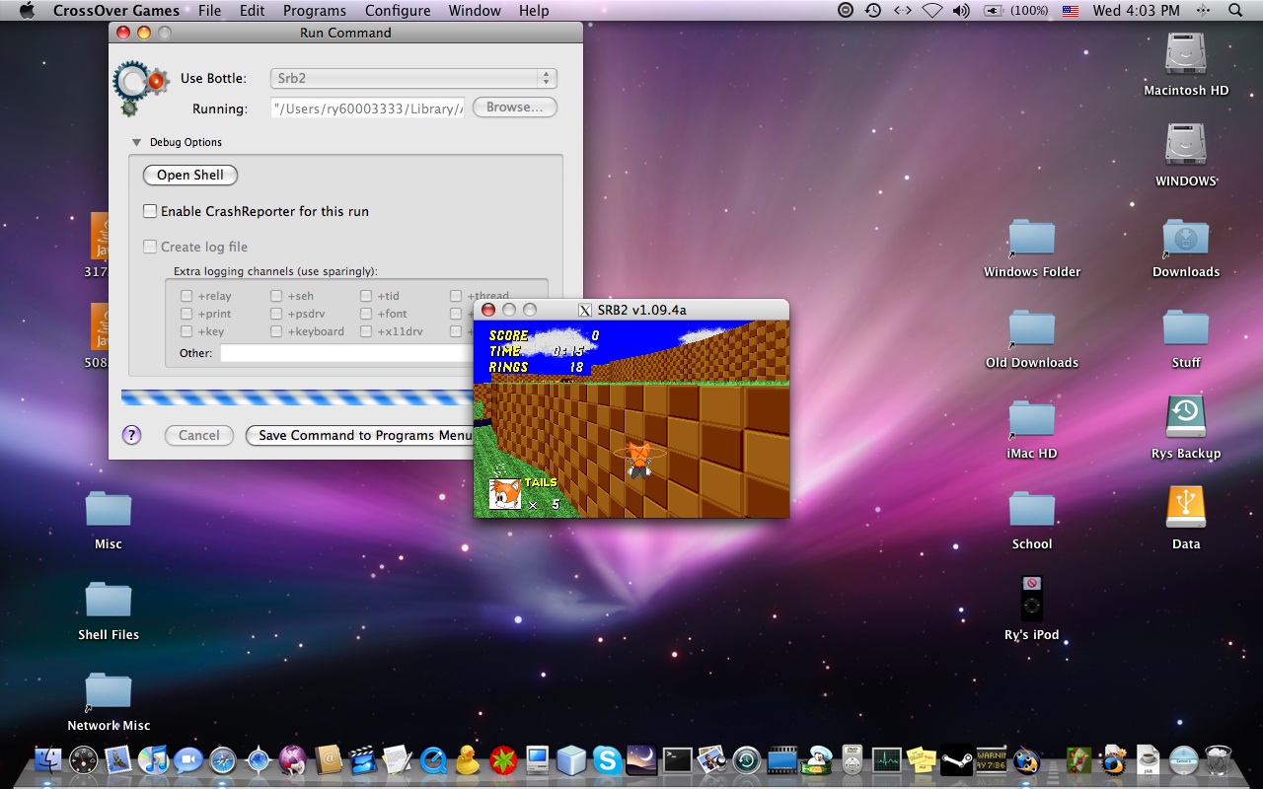
Task: Check the +key logging channel
Action: click(186, 331)
